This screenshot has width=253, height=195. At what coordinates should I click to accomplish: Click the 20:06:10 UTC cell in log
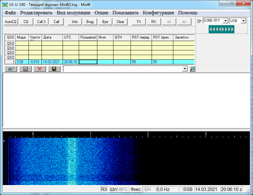click(71, 62)
